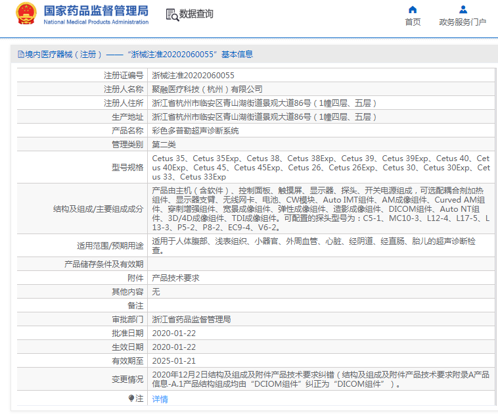Click the 2020-01-22 value in 生效日期 row
The height and width of the screenshot is (417, 498).
pyautogui.click(x=174, y=347)
